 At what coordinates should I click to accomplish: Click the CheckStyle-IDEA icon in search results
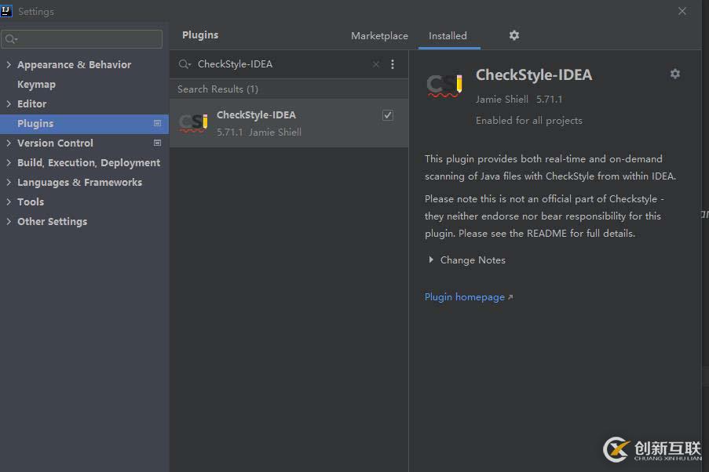click(x=193, y=123)
